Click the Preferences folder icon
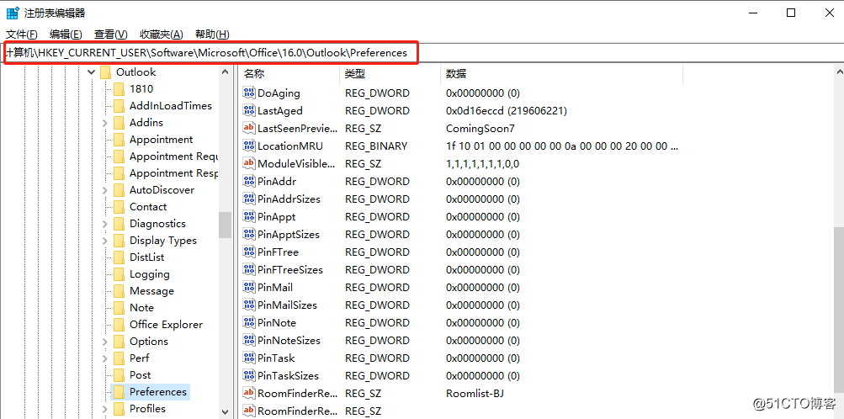844x419 pixels. [119, 391]
